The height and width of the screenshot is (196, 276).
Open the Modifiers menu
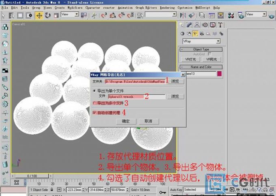(x=75, y=8)
